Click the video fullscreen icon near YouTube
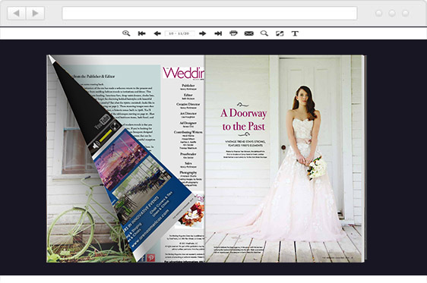427x283 pixels. click(115, 126)
